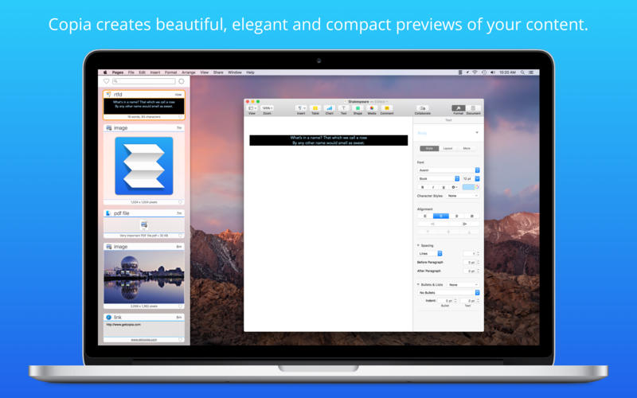Open the Document inspector icon

pyautogui.click(x=473, y=108)
